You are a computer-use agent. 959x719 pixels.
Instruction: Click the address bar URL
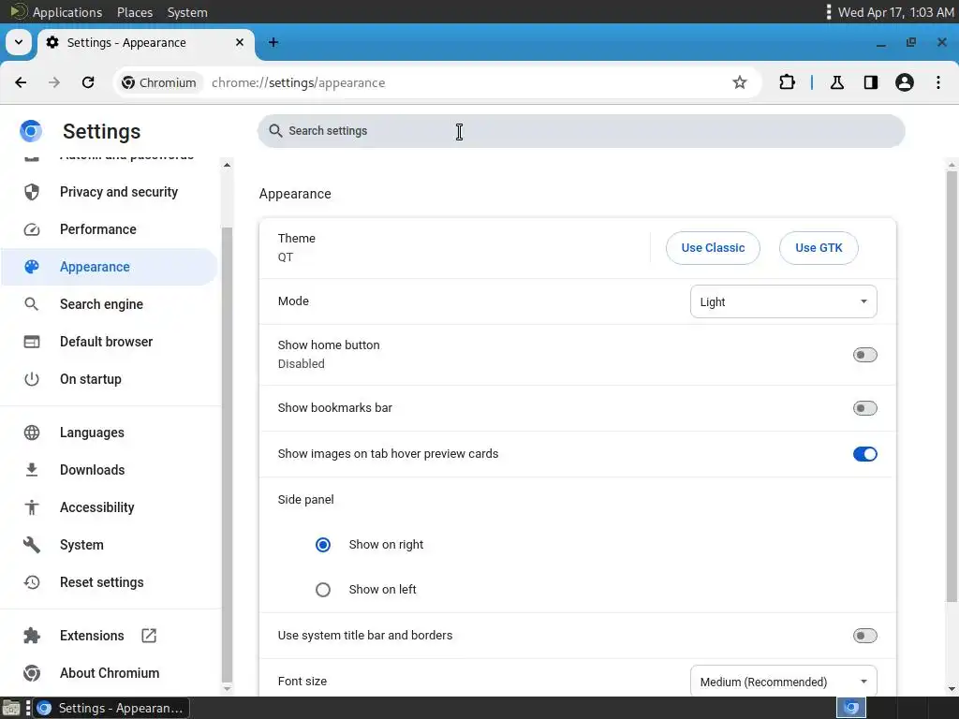click(299, 82)
